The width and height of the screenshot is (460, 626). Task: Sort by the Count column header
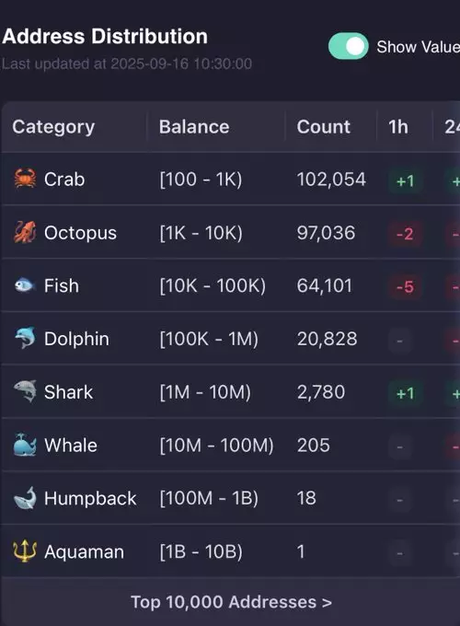[324, 127]
